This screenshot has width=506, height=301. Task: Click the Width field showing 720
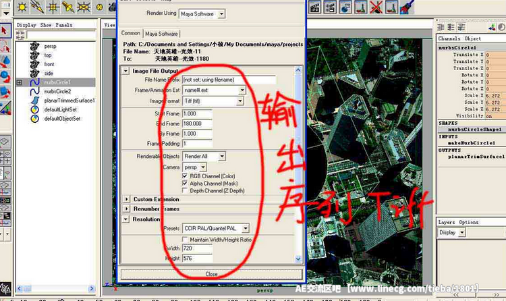(197, 248)
